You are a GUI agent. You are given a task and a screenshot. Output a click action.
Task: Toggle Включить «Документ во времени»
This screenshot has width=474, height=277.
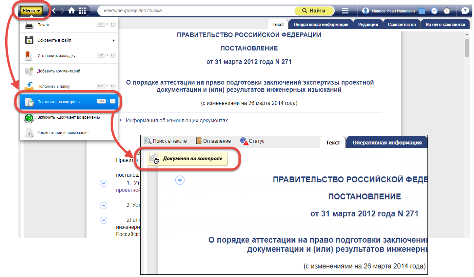click(69, 117)
